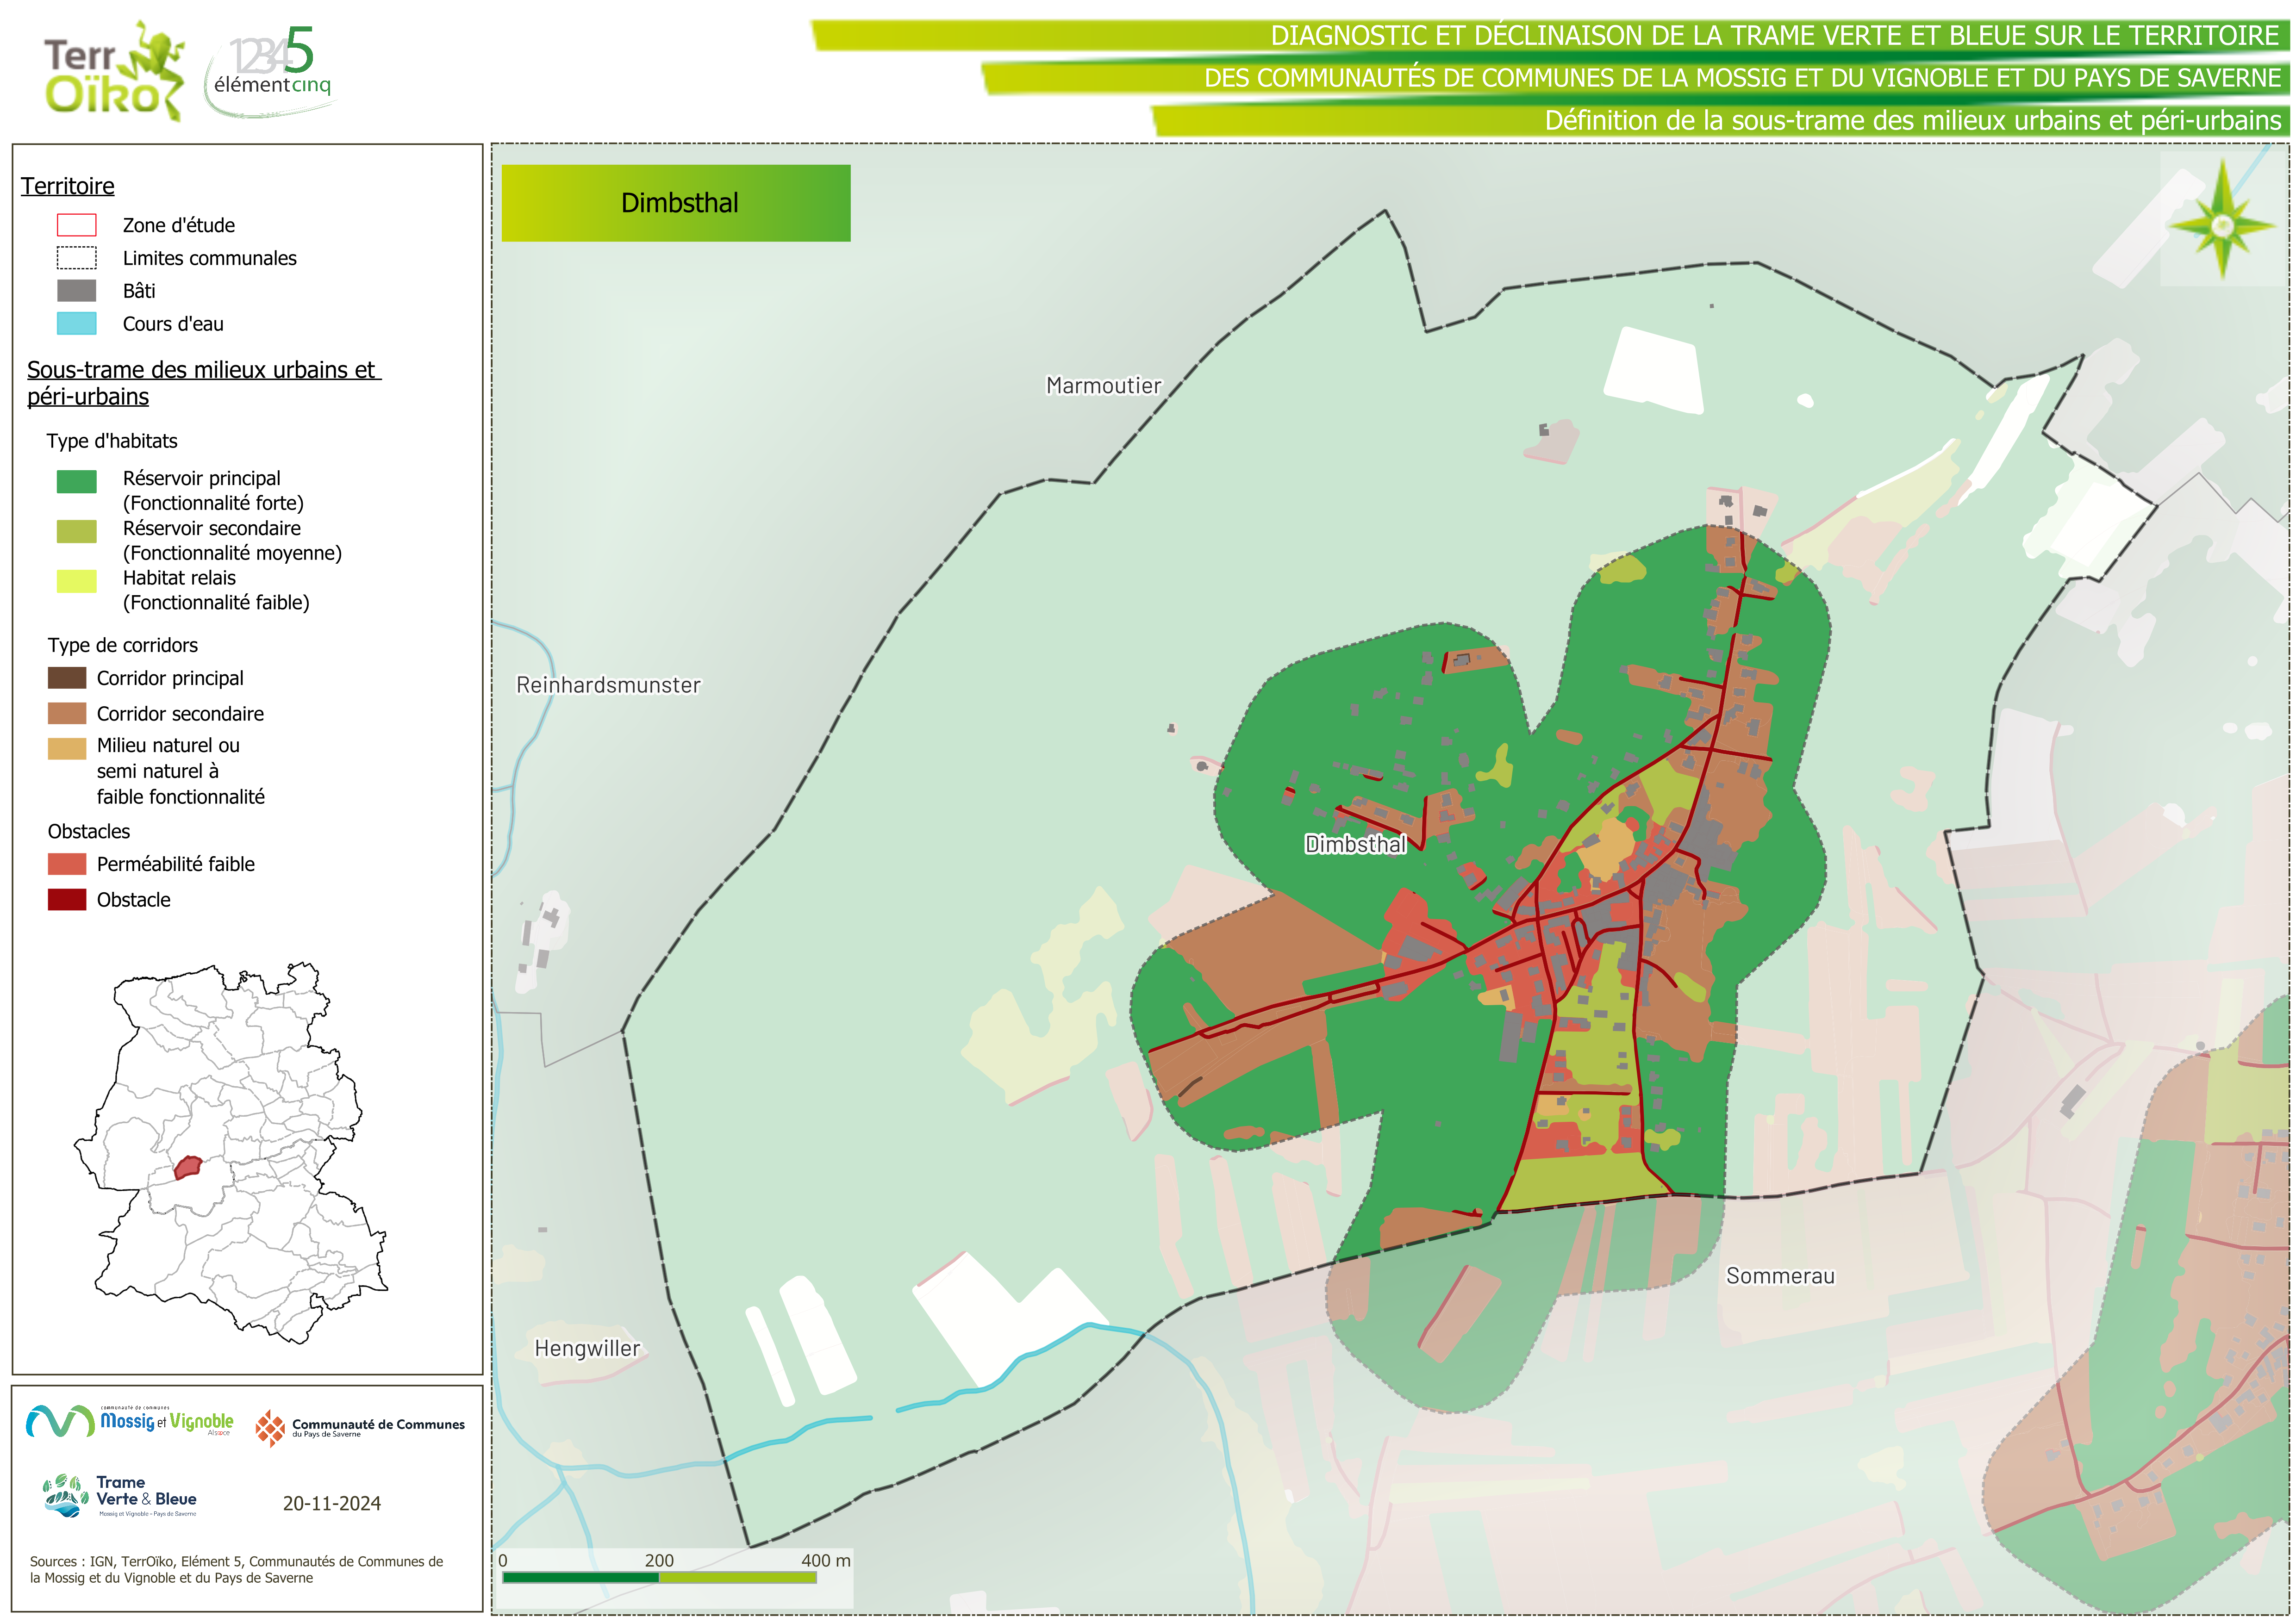
Task: Click the 400 m scale bar
Action: [x=659, y=1577]
